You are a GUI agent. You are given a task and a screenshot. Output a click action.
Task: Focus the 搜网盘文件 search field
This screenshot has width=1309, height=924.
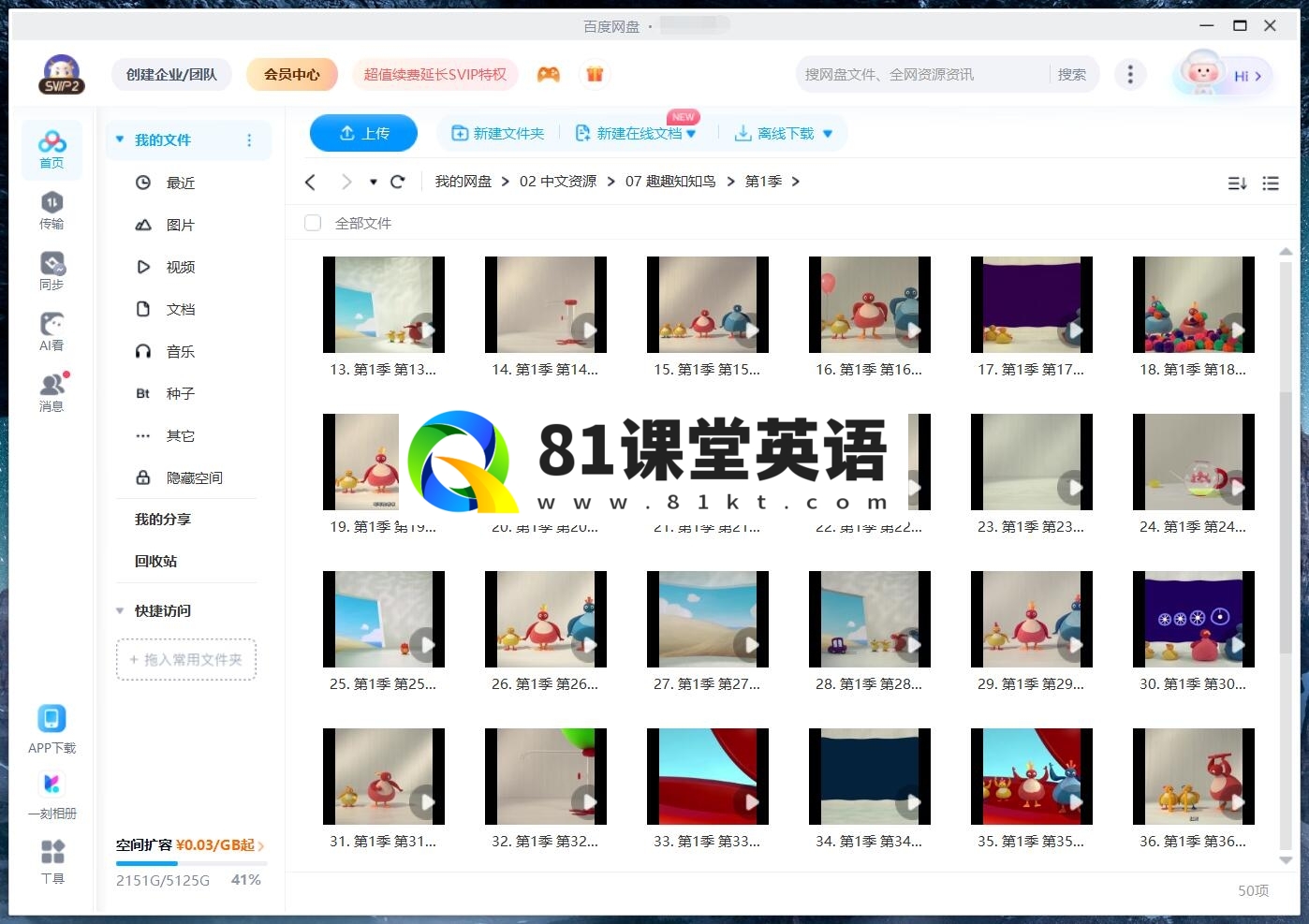coord(922,74)
